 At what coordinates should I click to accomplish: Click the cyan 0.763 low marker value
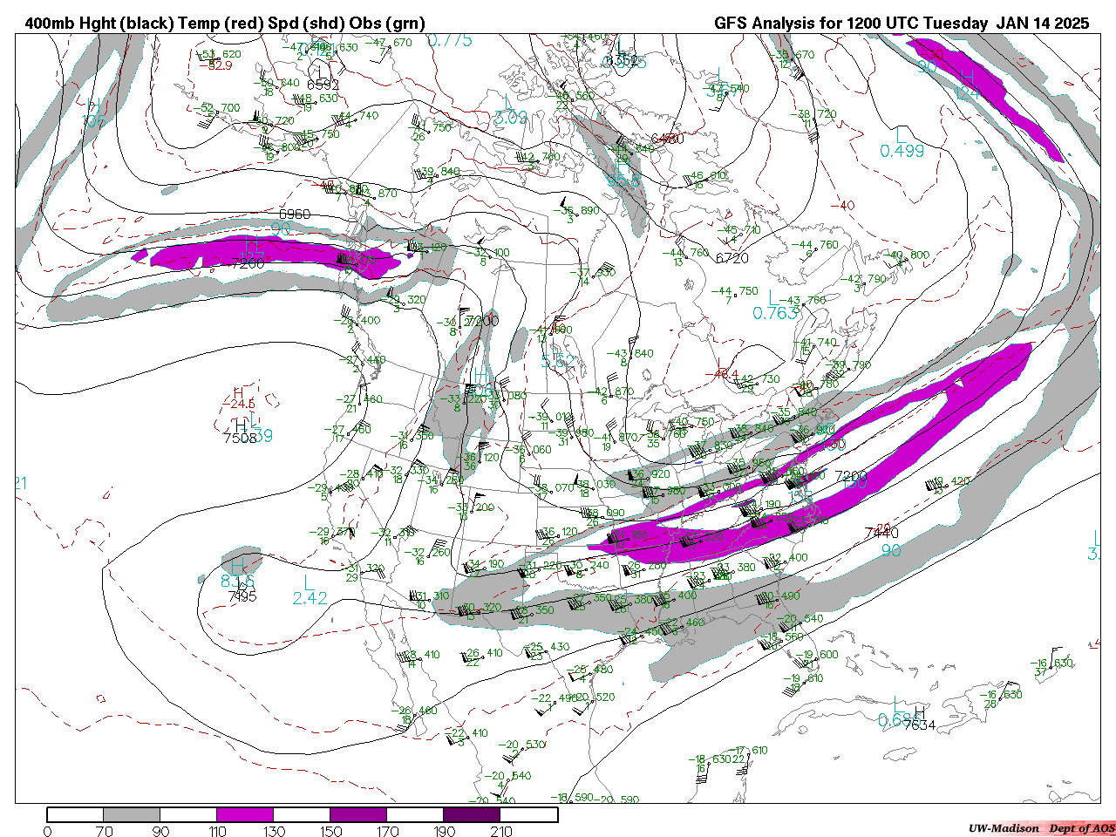(x=775, y=313)
